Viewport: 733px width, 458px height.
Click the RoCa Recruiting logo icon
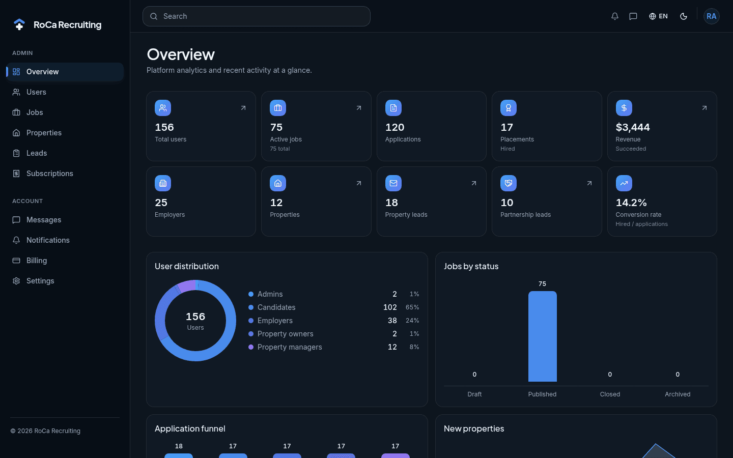19,24
